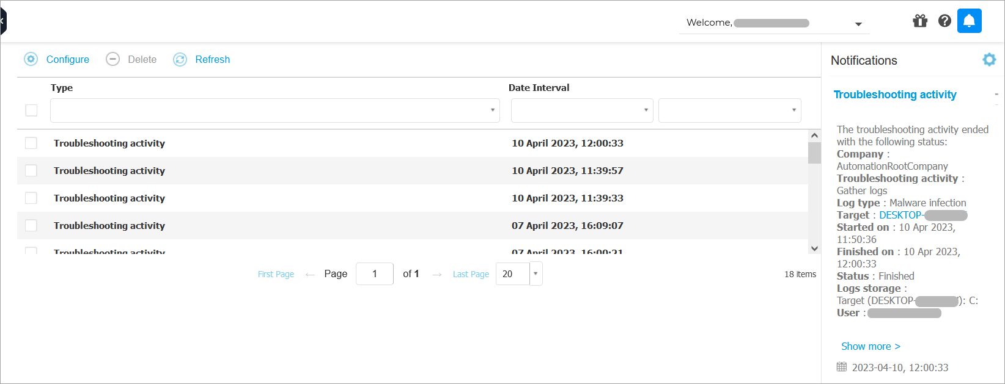
Task: Check the select-all checkbox in header
Action: pyautogui.click(x=31, y=110)
